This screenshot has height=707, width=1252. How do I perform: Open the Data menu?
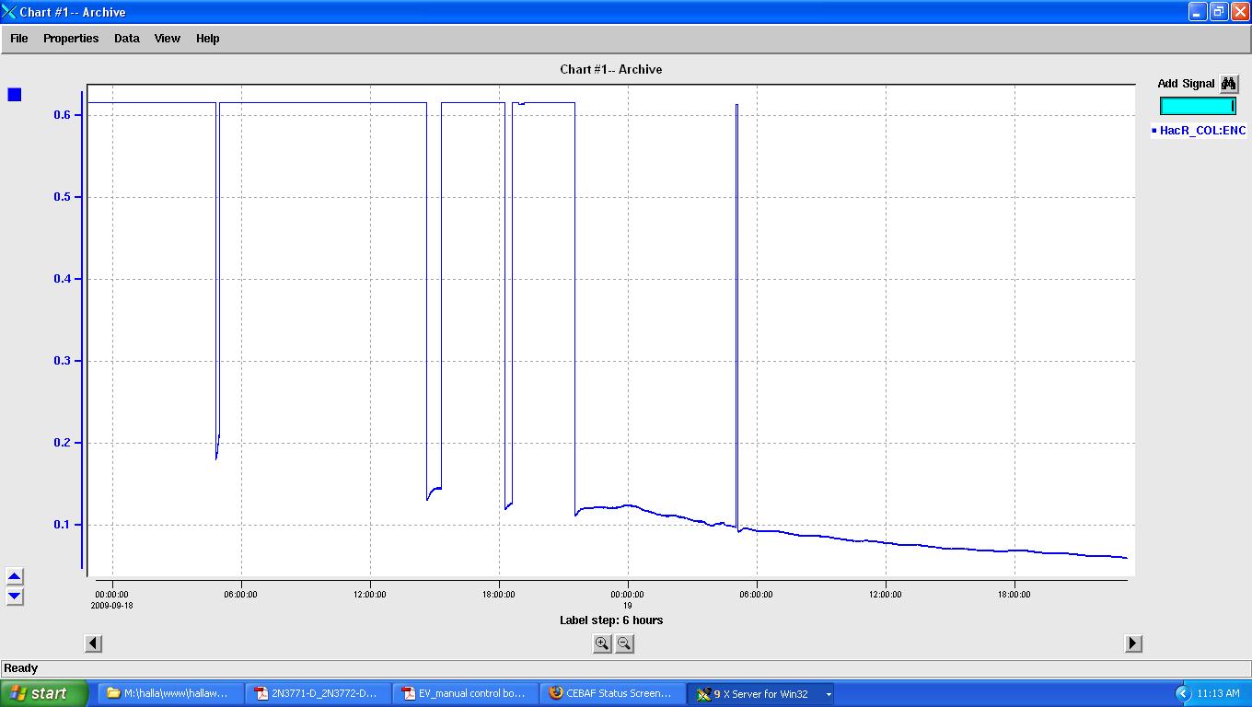(127, 39)
